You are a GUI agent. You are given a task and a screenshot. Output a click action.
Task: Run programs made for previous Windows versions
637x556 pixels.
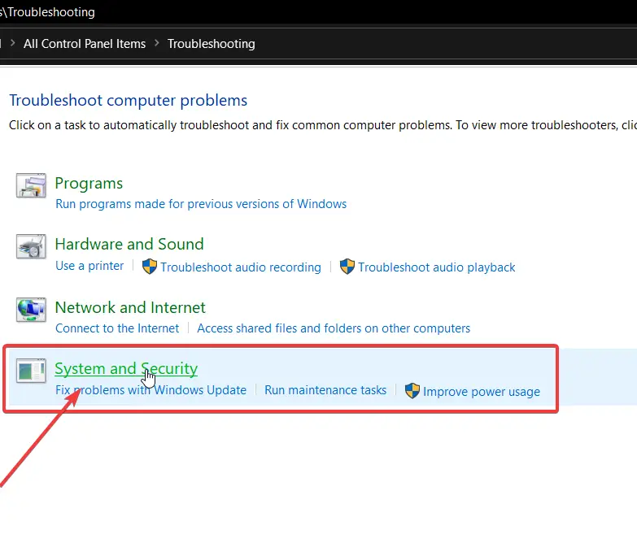point(201,204)
